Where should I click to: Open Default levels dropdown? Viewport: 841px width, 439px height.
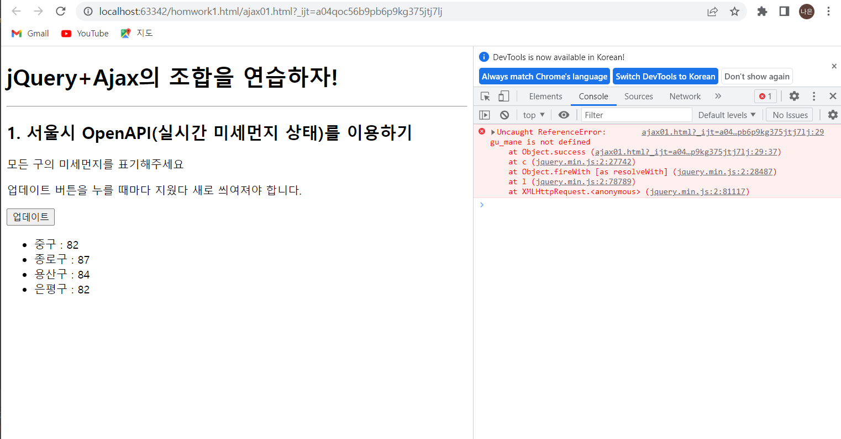pyautogui.click(x=727, y=115)
